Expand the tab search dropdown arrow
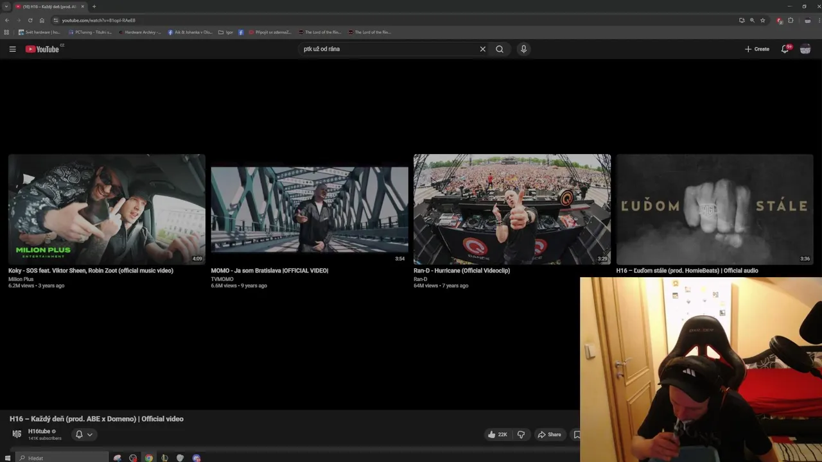The width and height of the screenshot is (822, 462). point(6,6)
